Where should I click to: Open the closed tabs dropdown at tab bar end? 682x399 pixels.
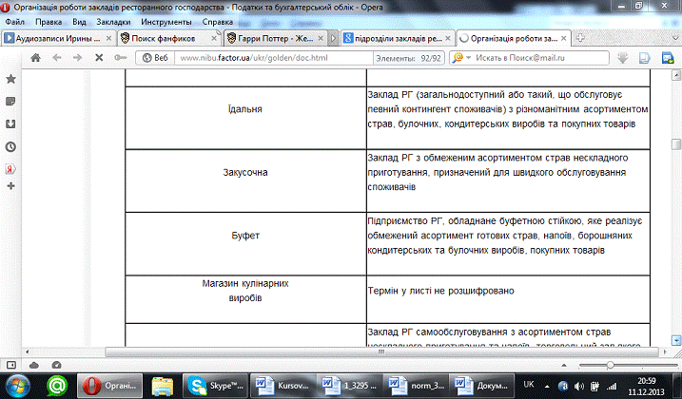(675, 38)
